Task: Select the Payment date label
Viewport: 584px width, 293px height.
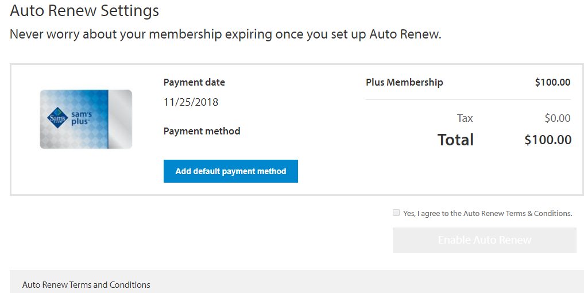Action: coord(194,82)
